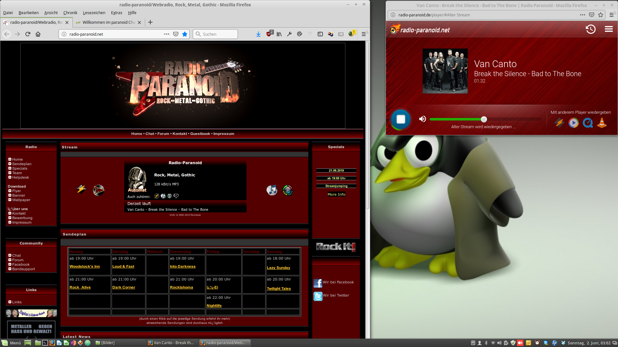Screen dimensions: 618x347
Task: Open Helpdesk link in Radio sidebar
Action: click(x=20, y=177)
